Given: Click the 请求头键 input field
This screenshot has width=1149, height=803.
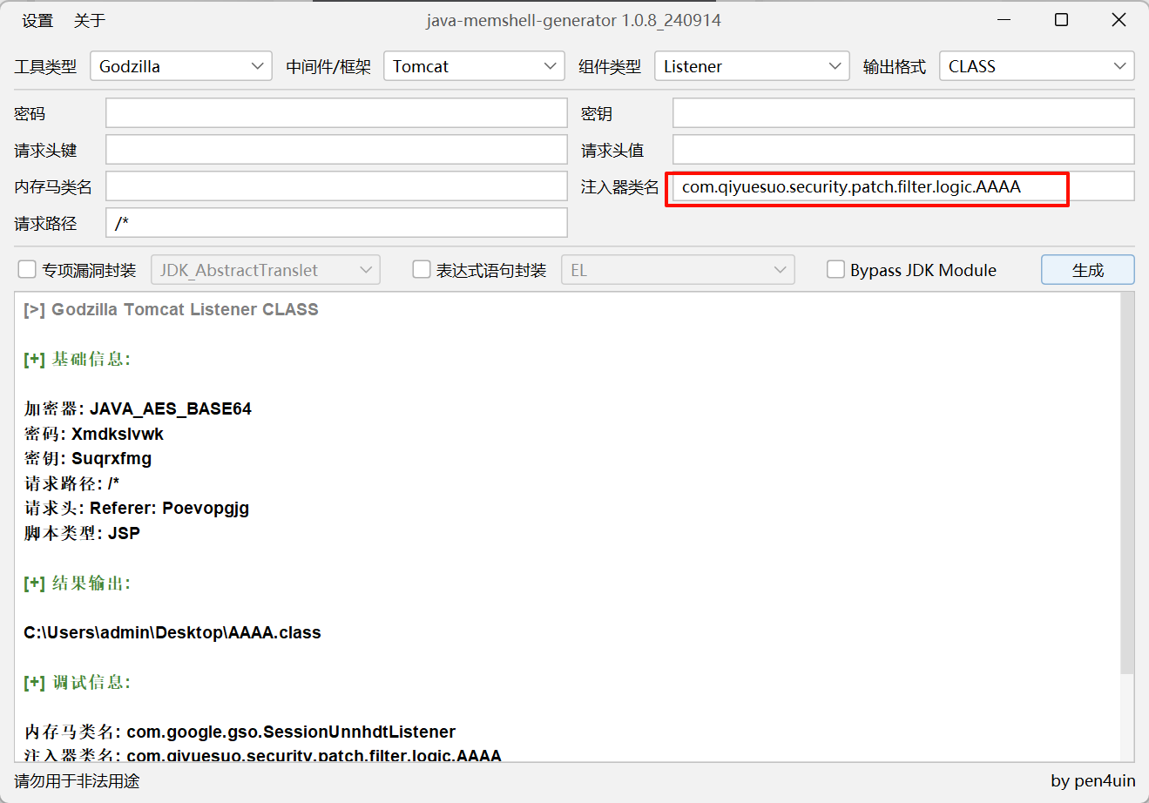Looking at the screenshot, I should tap(335, 149).
